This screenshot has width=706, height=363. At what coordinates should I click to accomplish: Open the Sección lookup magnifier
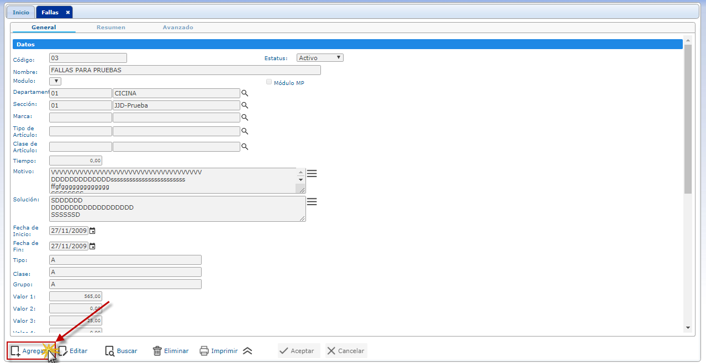click(245, 105)
